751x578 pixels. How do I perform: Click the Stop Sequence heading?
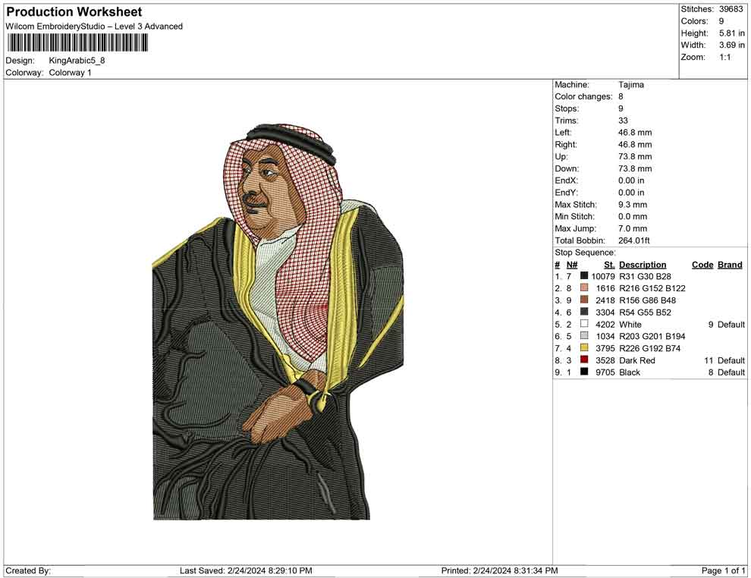click(586, 253)
